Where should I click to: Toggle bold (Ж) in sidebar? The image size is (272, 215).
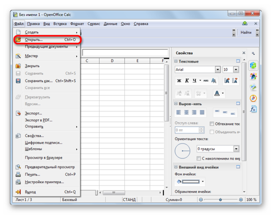coord(179,81)
